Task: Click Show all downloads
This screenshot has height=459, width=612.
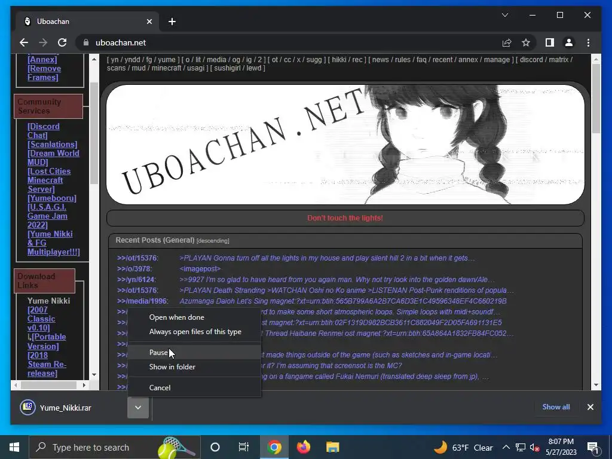Action: coord(556,406)
